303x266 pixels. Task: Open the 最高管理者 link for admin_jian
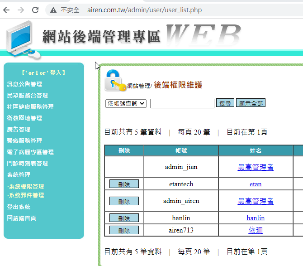[x=256, y=167]
